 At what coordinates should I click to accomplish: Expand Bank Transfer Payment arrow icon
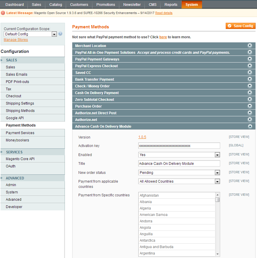click(250, 79)
